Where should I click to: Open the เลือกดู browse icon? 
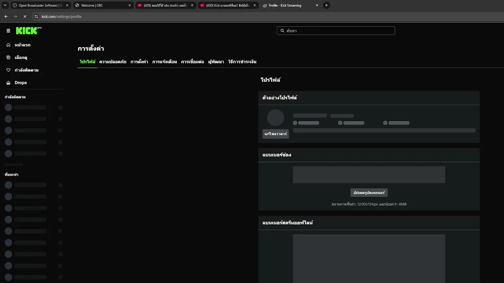coord(8,57)
